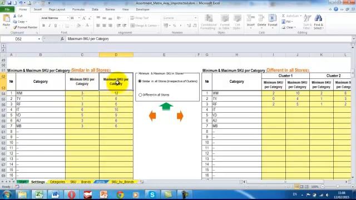Click the Page Layout view icon in status bar

[301, 187]
